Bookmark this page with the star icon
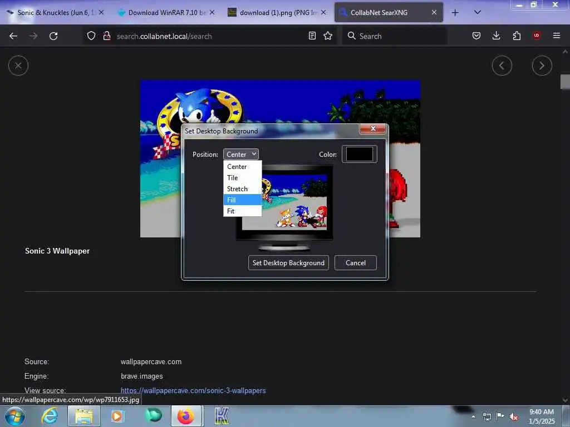 [328, 36]
